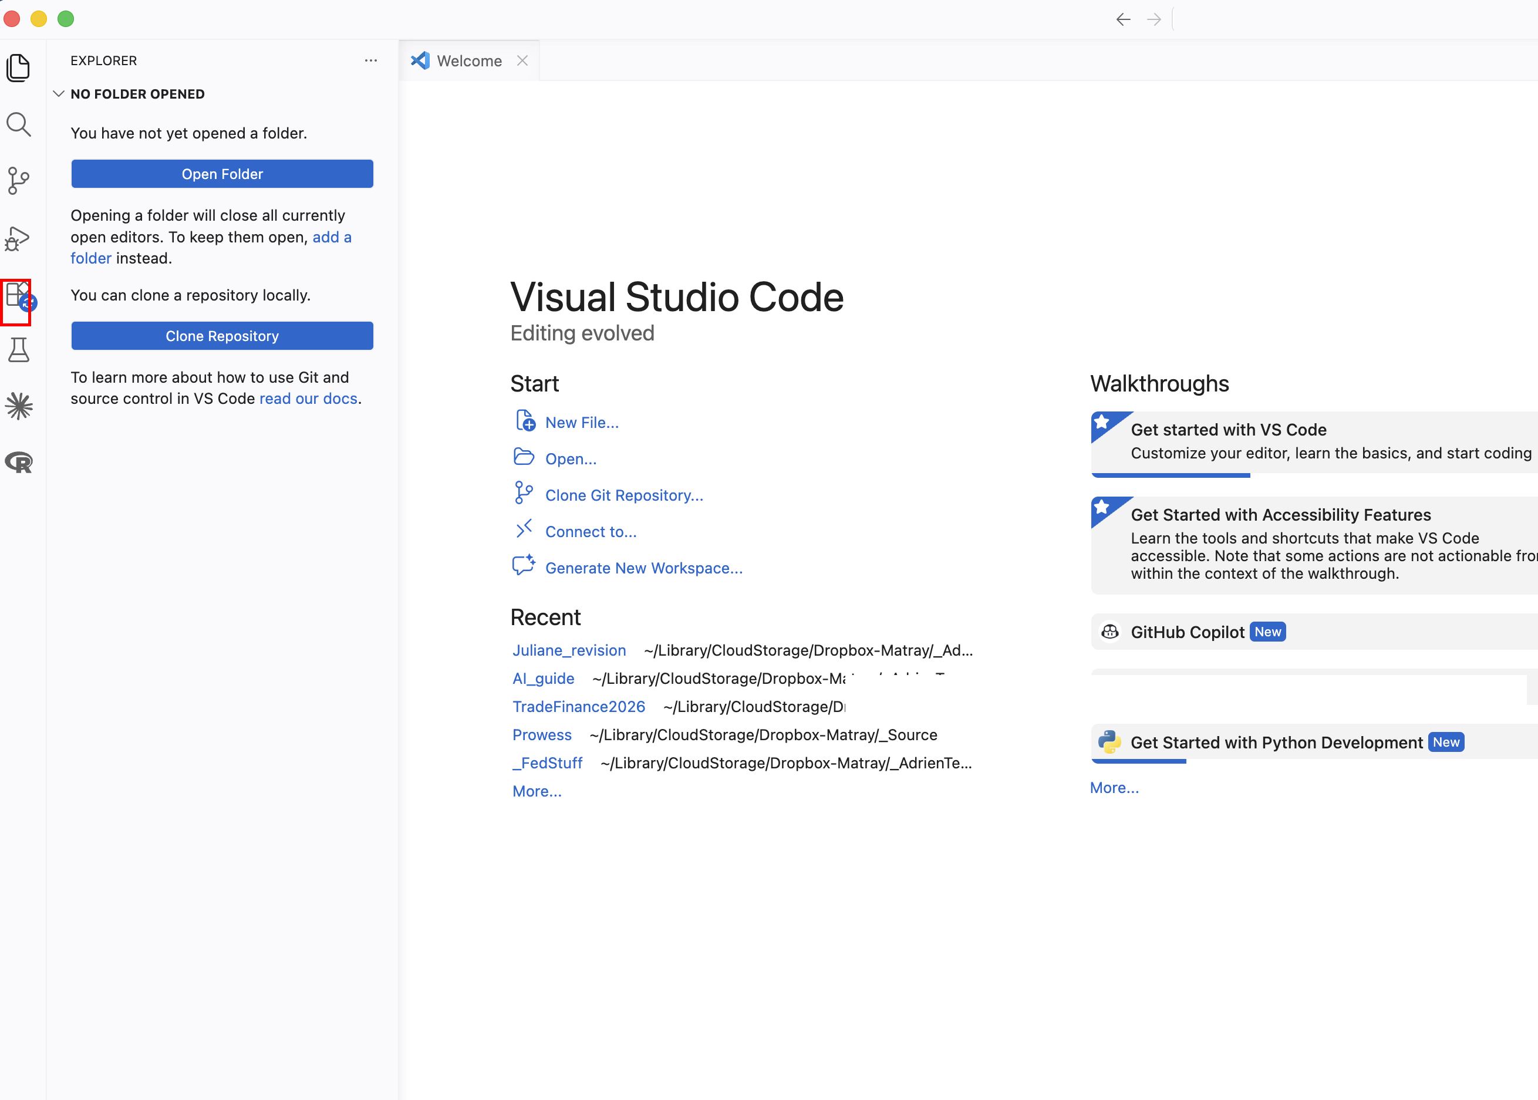The width and height of the screenshot is (1538, 1100).
Task: Open Explorer's Views and More Actions ellipsis
Action: click(371, 60)
